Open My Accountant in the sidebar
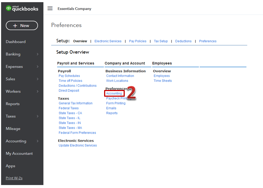The image size is (263, 188). 19,153
